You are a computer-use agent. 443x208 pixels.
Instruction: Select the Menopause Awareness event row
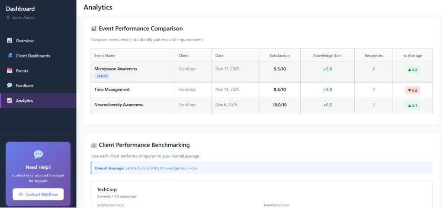pyautogui.click(x=116, y=69)
